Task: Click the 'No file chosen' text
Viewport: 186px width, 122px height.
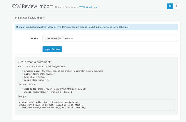Action: (66, 39)
